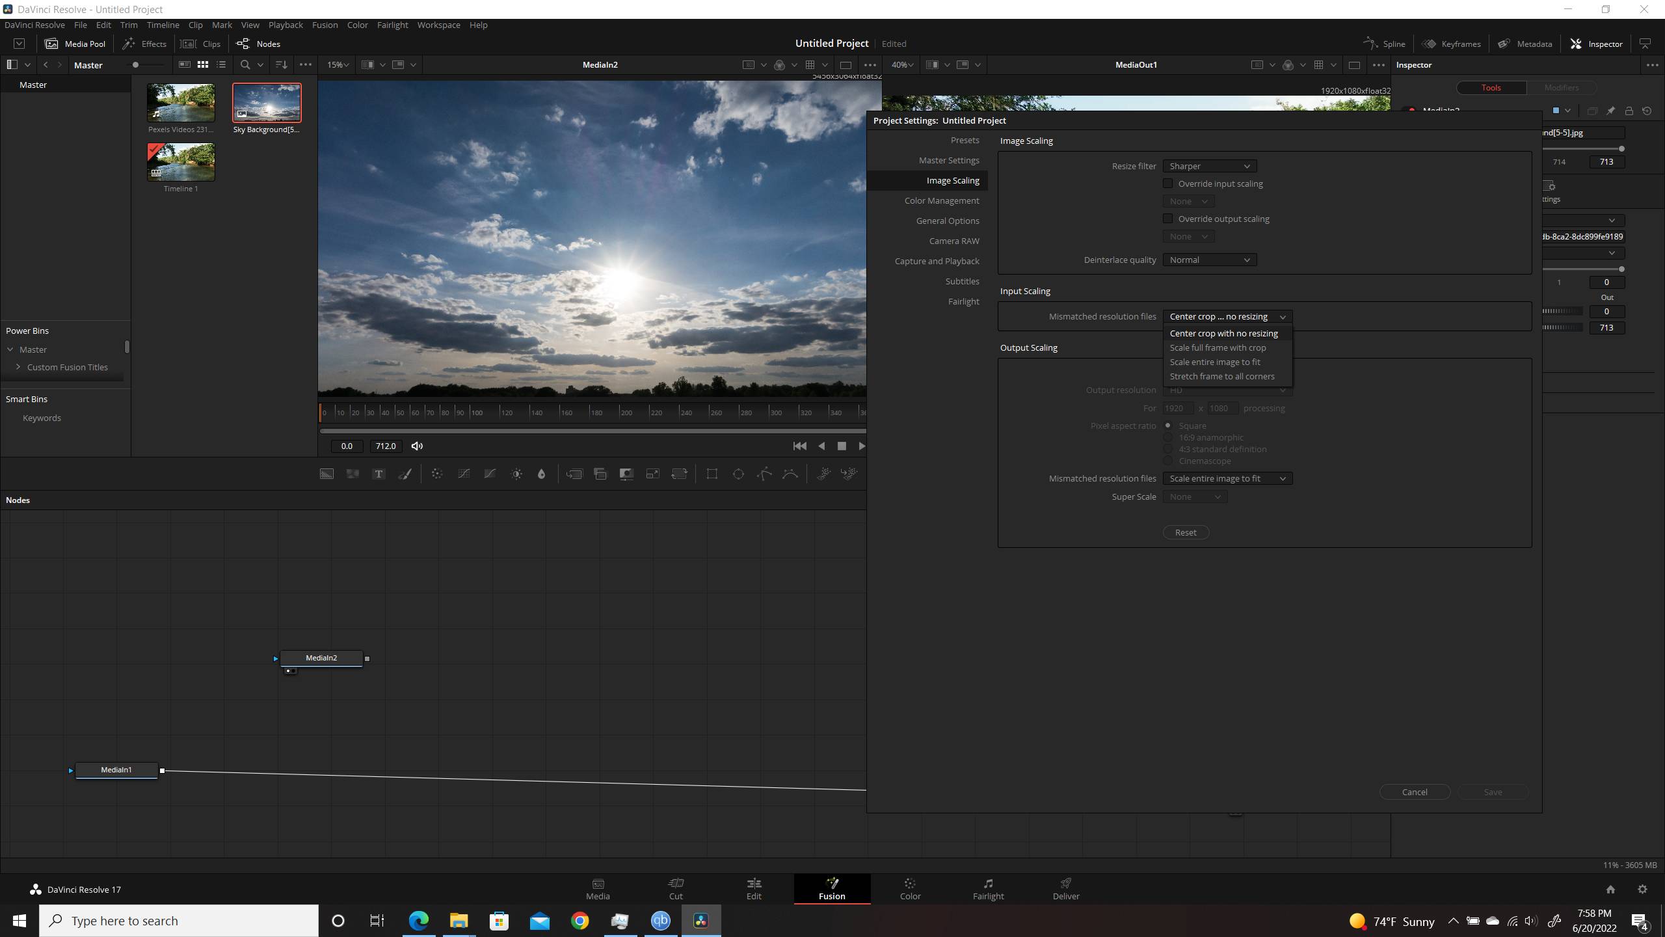
Task: Click media pool search magnifier icon
Action: click(245, 64)
